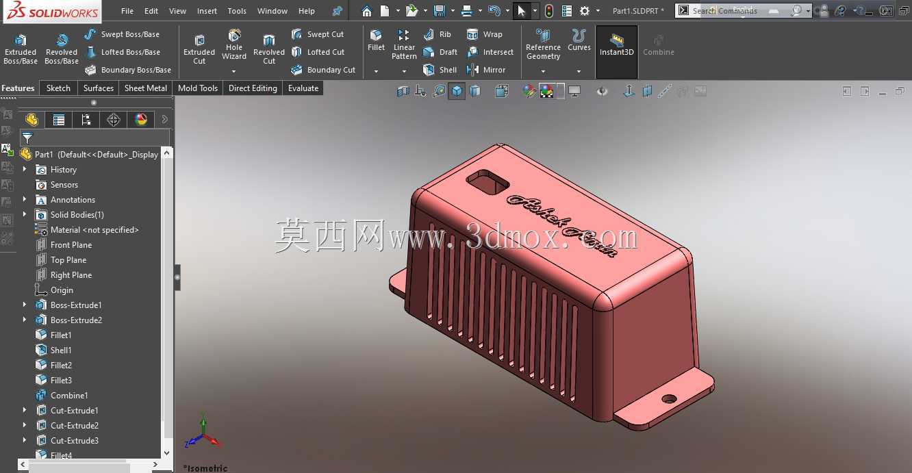Switch to the Surfaces tab
912x473 pixels.
(99, 88)
